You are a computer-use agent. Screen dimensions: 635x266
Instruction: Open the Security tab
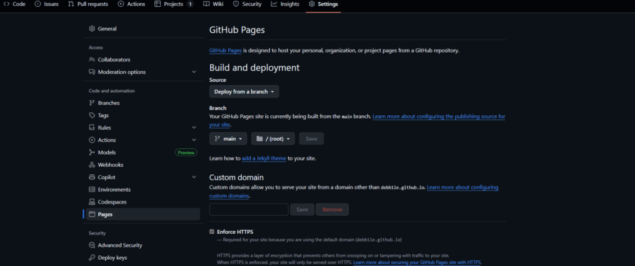click(x=247, y=4)
